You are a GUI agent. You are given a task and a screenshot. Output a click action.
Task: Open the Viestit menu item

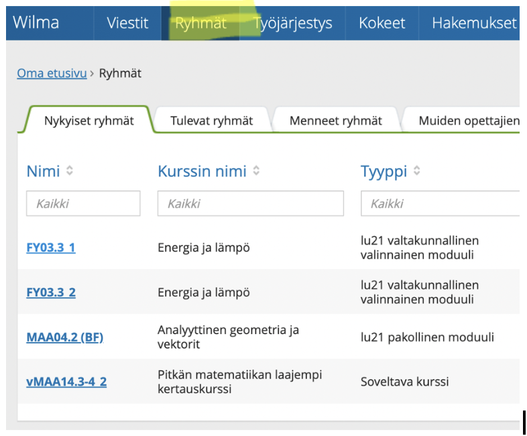pos(127,23)
